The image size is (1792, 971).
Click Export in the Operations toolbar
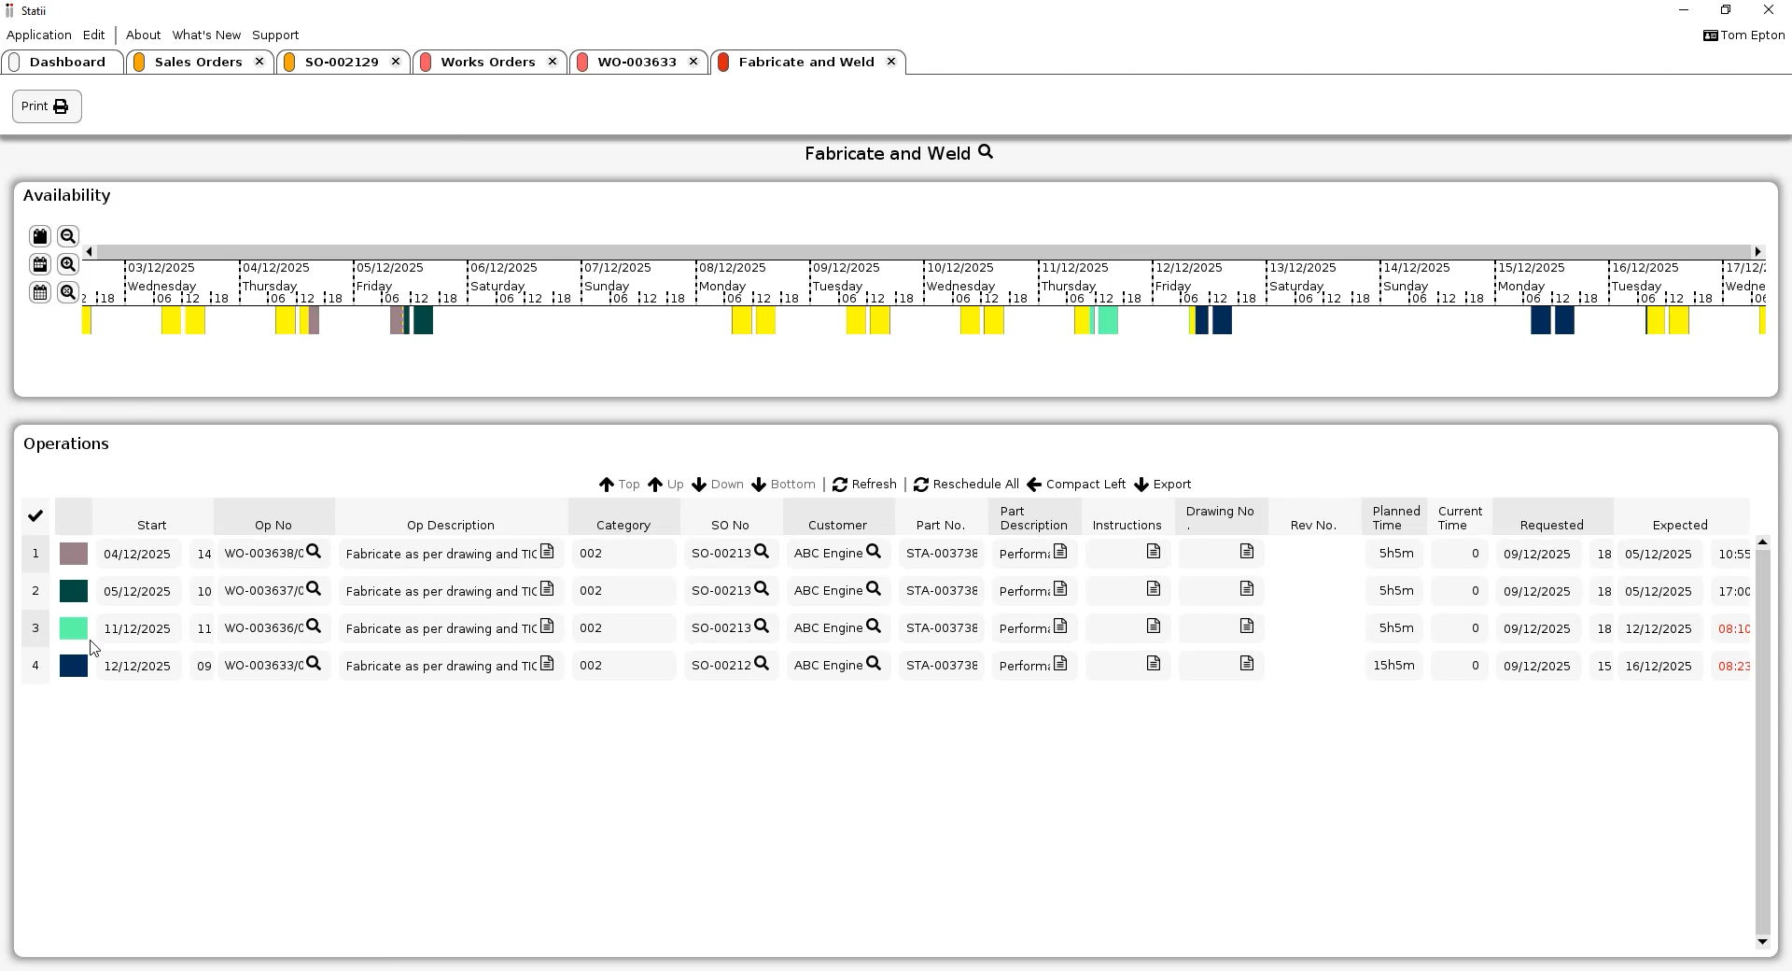pyautogui.click(x=1162, y=485)
